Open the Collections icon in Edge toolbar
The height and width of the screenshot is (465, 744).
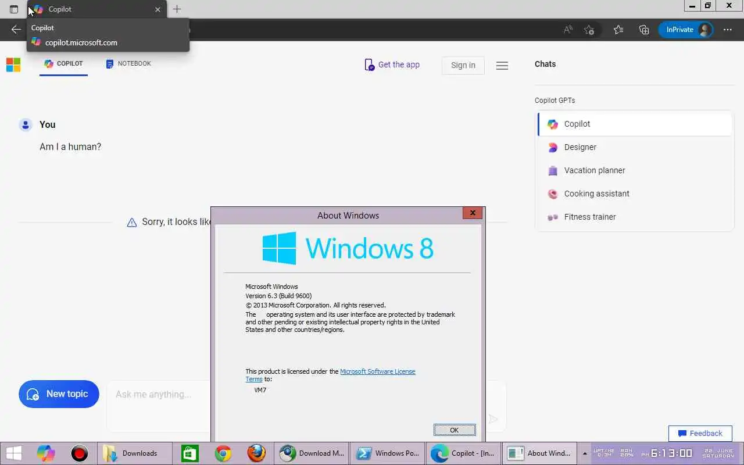(643, 30)
